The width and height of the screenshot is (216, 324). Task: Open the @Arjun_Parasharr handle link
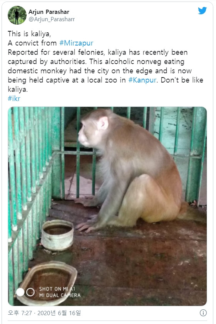52,19
